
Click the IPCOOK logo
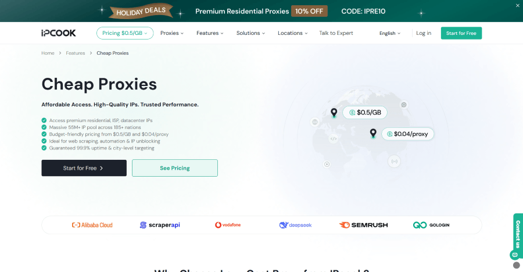[x=58, y=33]
